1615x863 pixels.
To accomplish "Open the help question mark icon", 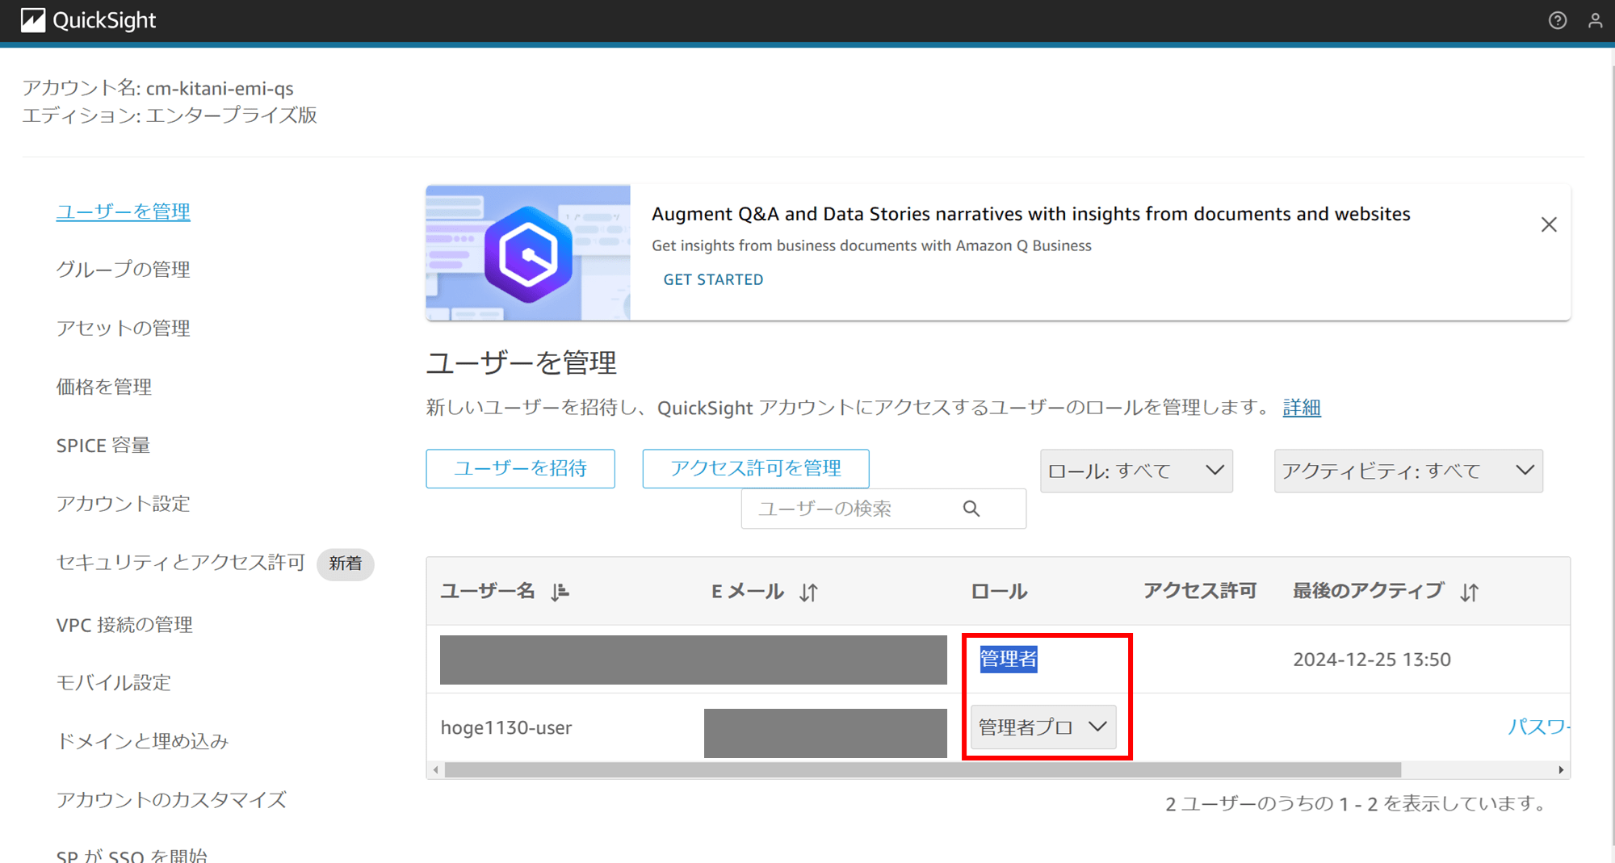I will (1558, 21).
